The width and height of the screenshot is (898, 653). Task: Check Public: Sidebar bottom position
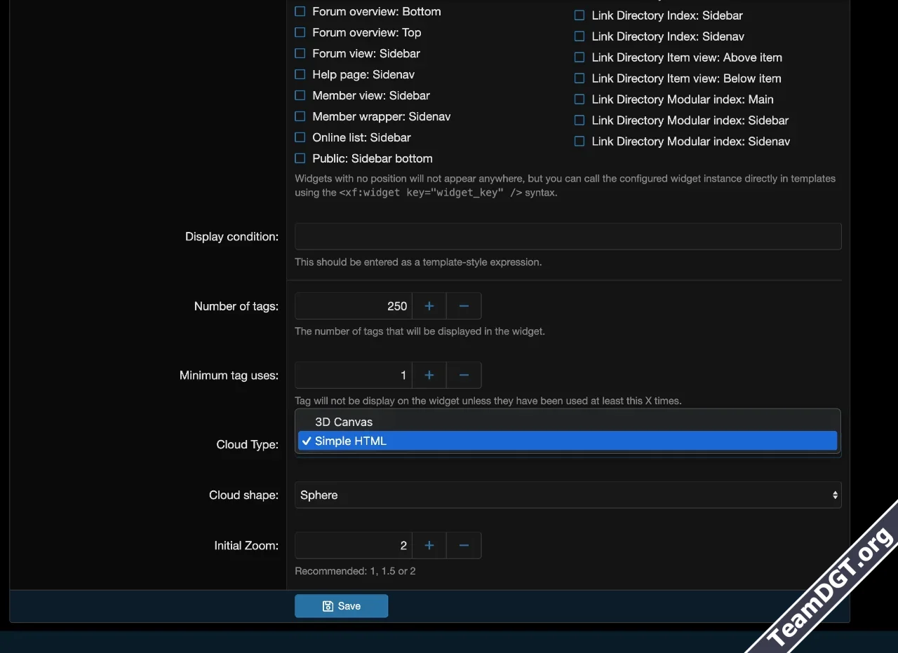pyautogui.click(x=300, y=159)
